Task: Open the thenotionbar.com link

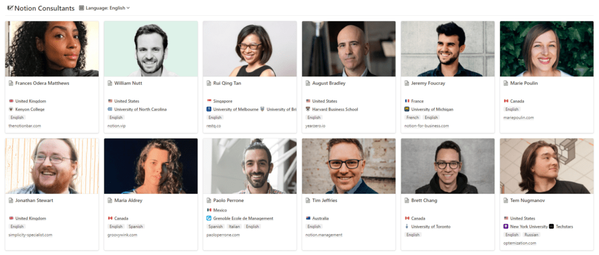Action: (25, 125)
